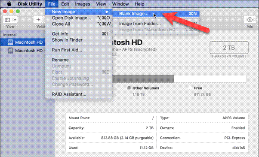
Task: Select the second Macintosh HD - entry
Action: coord(23,51)
